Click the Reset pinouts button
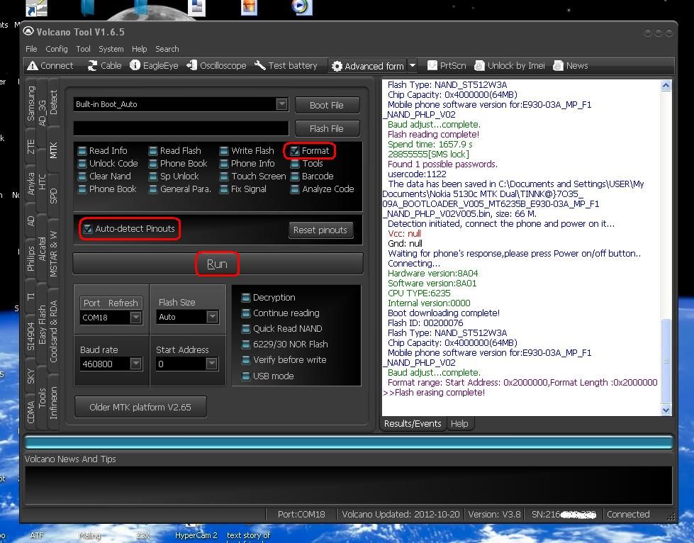Viewport: 694px width, 543px height. click(x=320, y=230)
